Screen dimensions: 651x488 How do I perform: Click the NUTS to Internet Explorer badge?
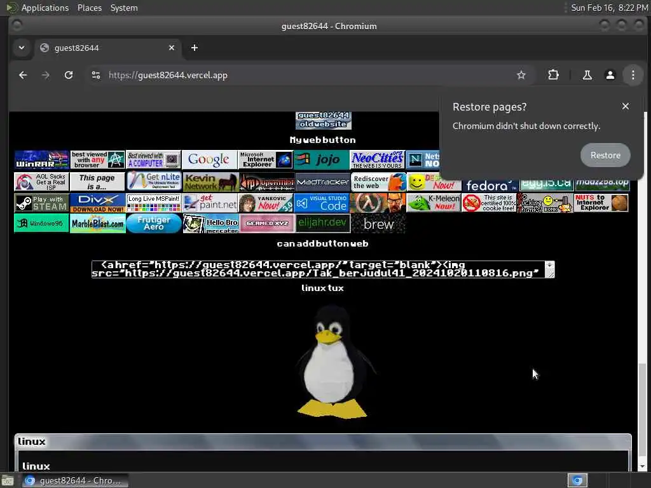point(601,203)
